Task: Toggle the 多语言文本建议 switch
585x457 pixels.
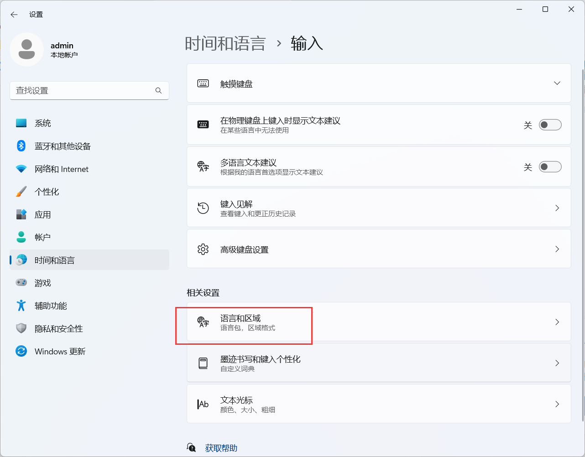Action: tap(550, 167)
